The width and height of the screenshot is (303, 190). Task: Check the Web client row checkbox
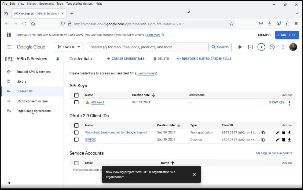(77, 132)
